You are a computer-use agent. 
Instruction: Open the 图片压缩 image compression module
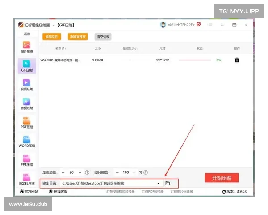point(27,47)
